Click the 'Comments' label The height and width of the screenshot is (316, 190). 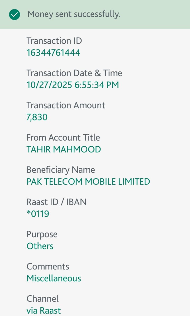coord(48,267)
